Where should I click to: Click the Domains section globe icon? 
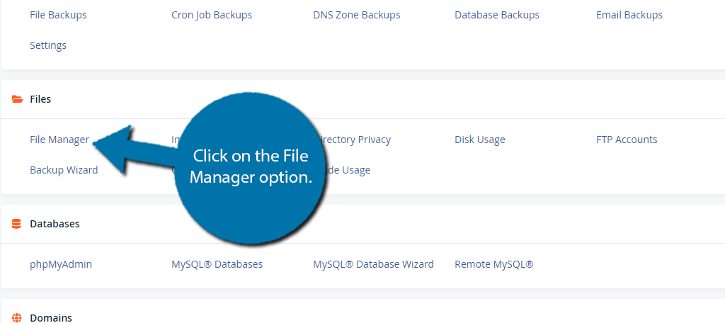click(17, 317)
